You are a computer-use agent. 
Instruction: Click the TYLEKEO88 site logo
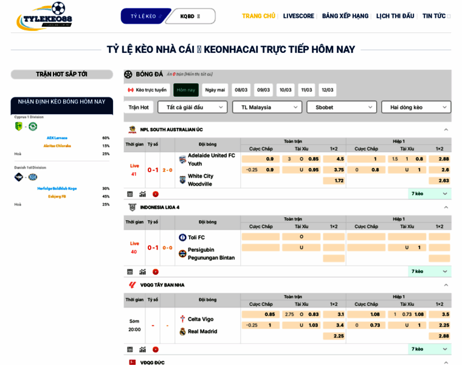pyautogui.click(x=44, y=16)
